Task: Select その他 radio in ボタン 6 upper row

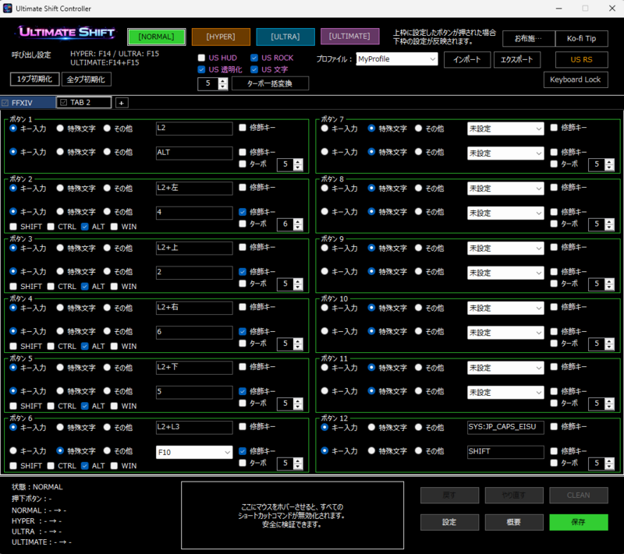Action: tap(107, 427)
